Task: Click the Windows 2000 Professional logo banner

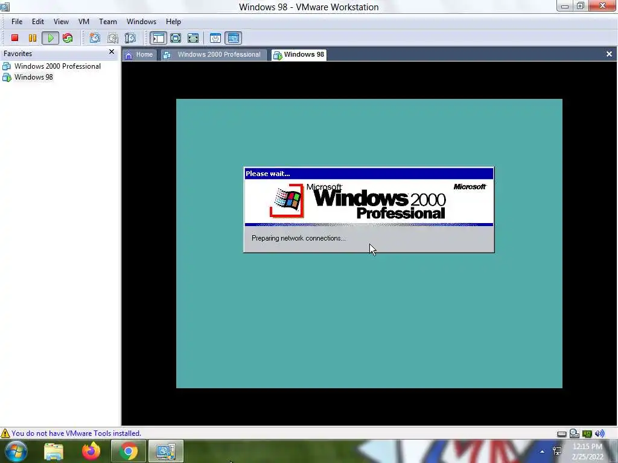Action: coord(369,201)
